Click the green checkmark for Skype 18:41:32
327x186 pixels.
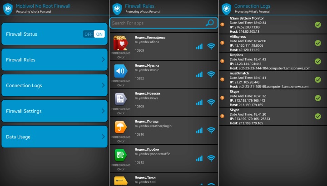click(318, 98)
